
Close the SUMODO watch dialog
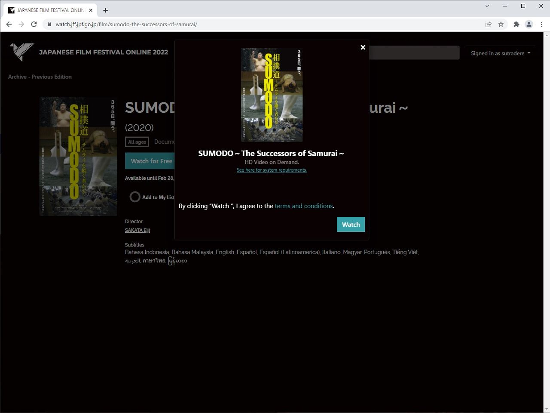coord(363,47)
